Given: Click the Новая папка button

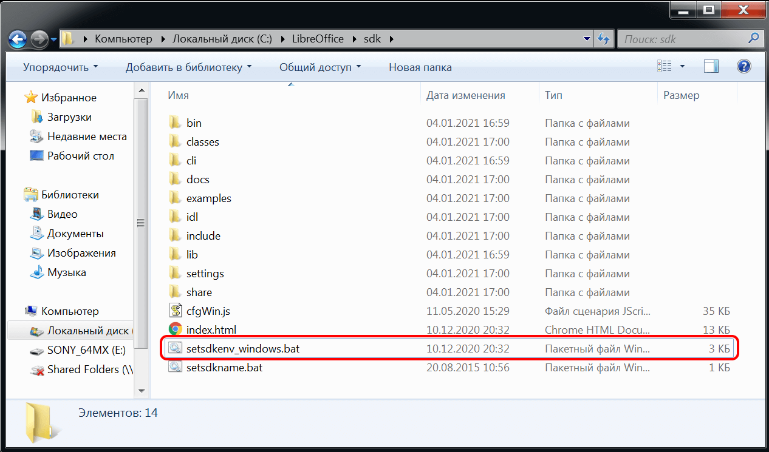Looking at the screenshot, I should [420, 67].
